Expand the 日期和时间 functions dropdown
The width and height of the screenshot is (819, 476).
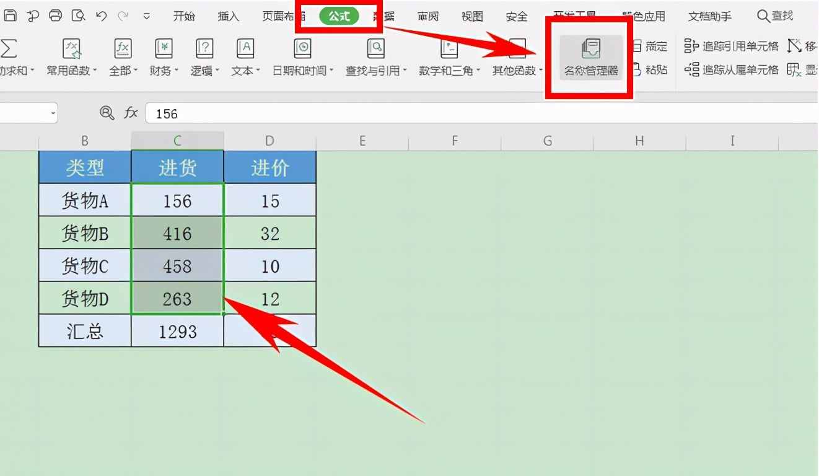coord(331,71)
